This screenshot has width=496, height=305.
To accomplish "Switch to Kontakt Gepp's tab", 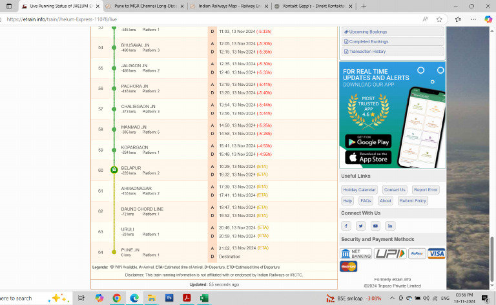I will (x=313, y=6).
